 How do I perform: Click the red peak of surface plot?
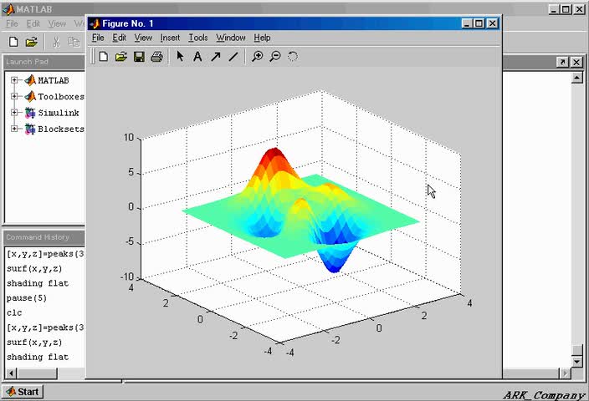(274, 153)
